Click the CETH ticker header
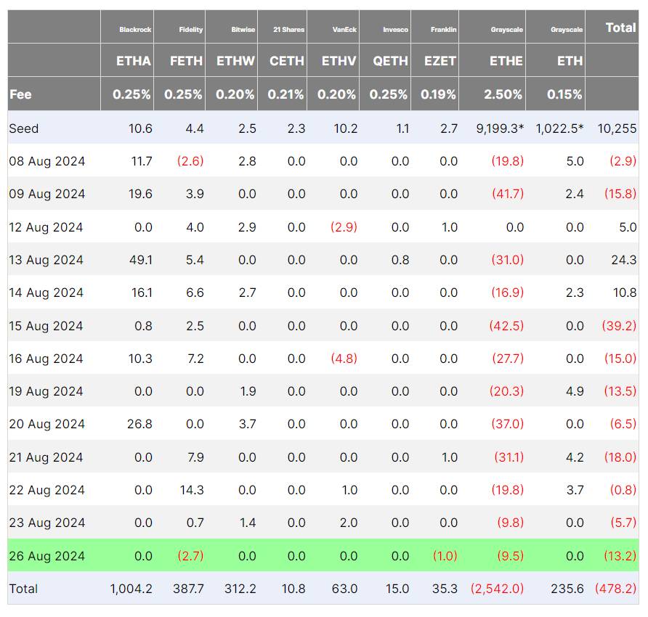The height and width of the screenshot is (617, 648). [287, 61]
